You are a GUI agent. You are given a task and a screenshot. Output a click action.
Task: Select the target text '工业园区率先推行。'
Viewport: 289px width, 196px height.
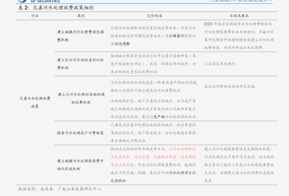pos(221,64)
